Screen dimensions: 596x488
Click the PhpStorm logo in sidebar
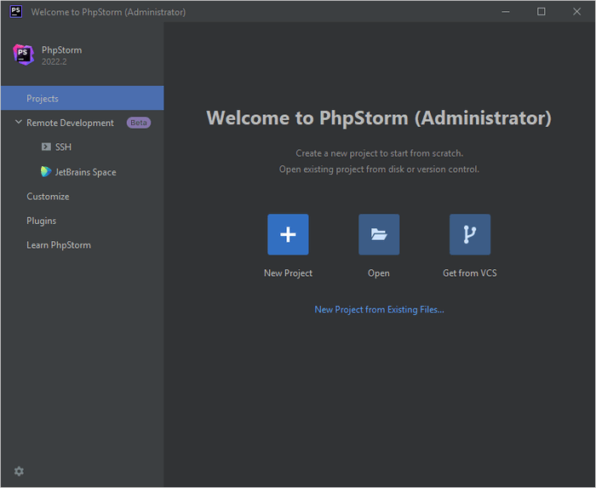point(24,55)
